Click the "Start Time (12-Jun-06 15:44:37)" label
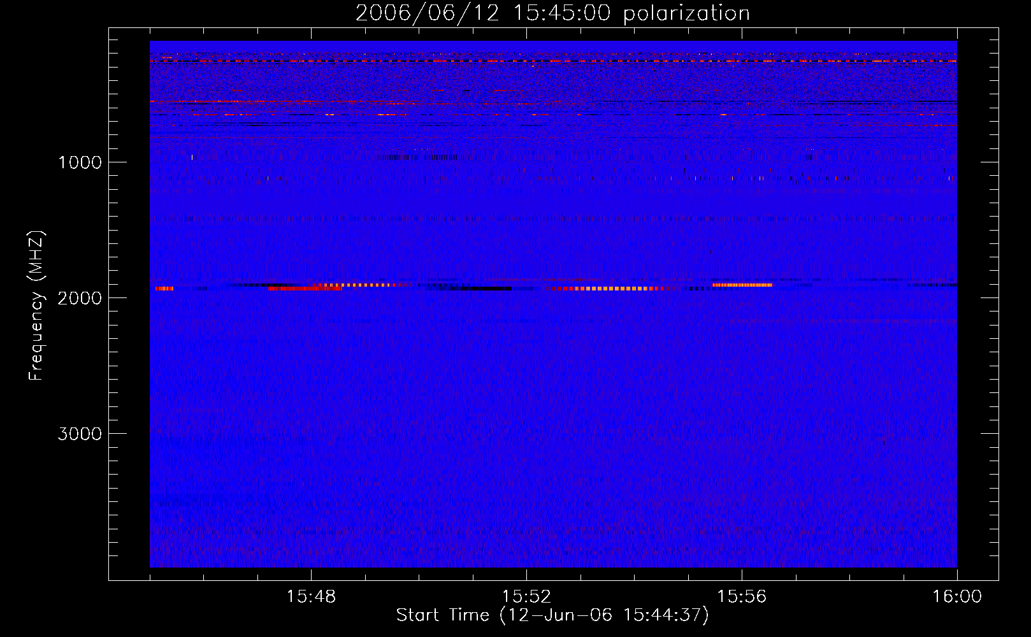The width and height of the screenshot is (1031, 637). pos(552,615)
